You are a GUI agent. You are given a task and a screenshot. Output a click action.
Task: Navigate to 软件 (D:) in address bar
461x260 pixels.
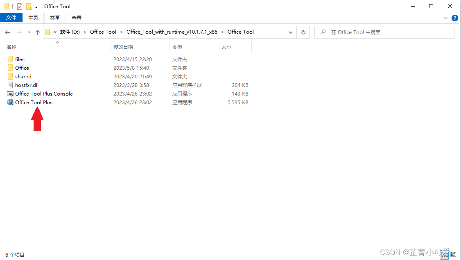click(x=70, y=32)
